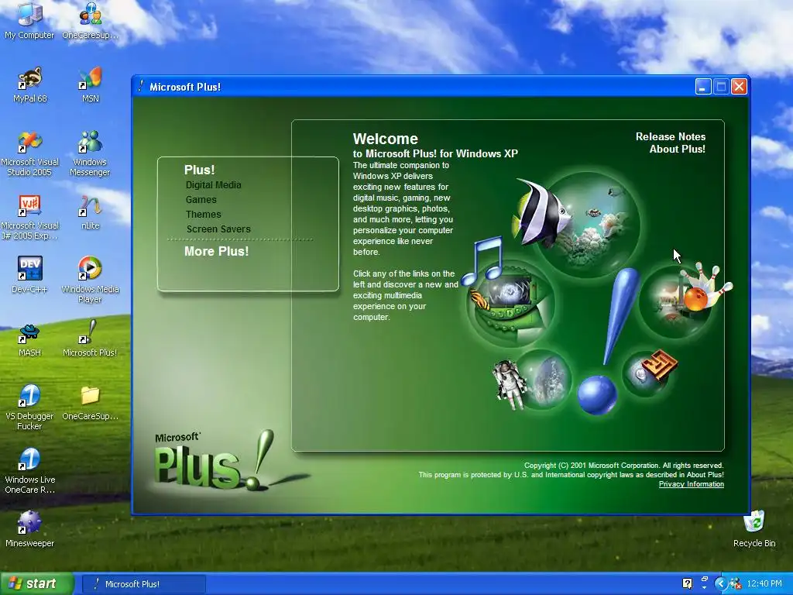Click the Microsoft Plus! title bar icon

141,87
